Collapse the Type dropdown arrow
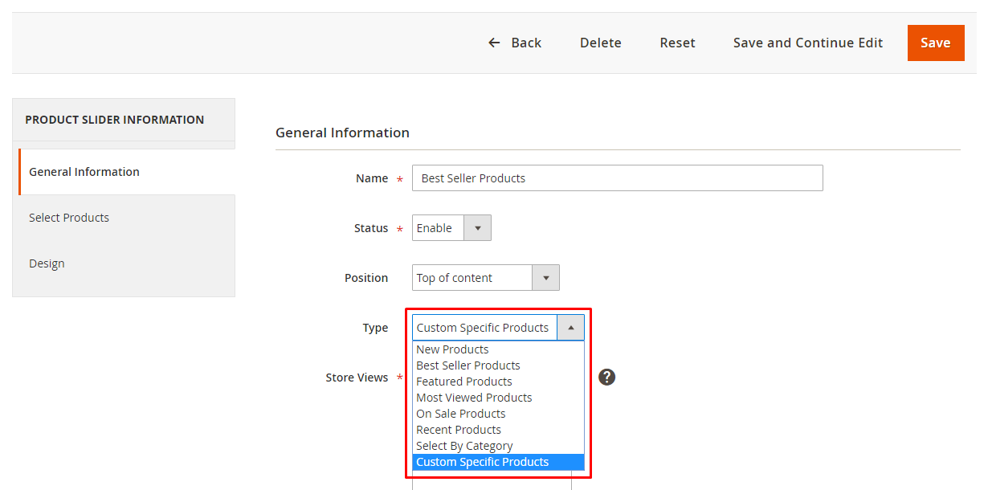 point(570,328)
